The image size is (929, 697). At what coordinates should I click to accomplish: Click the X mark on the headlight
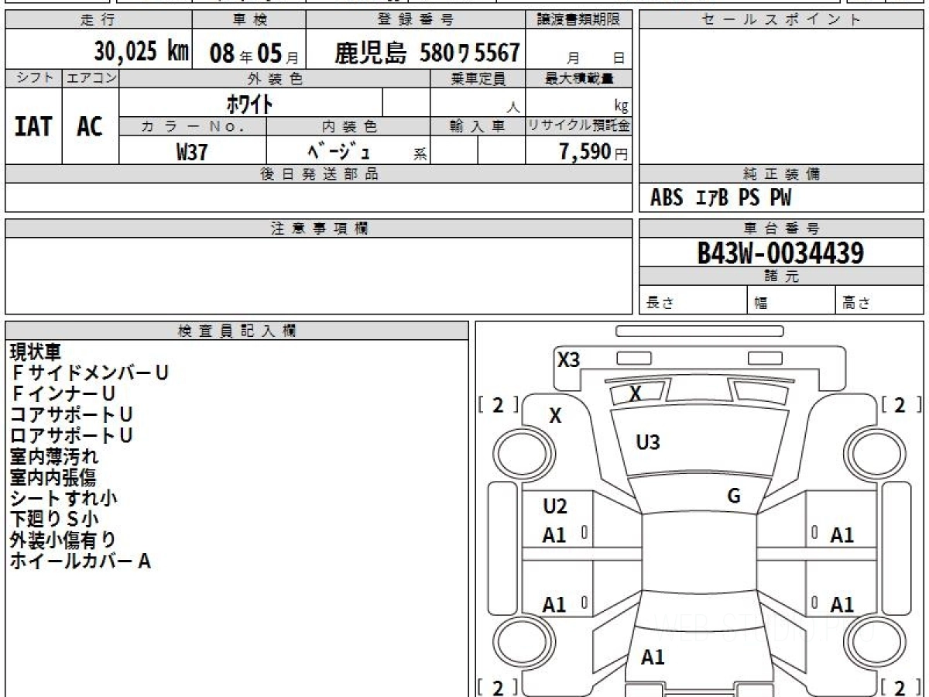(x=635, y=394)
